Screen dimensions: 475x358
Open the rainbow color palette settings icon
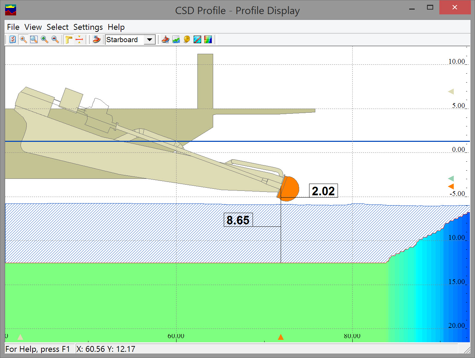(208, 39)
